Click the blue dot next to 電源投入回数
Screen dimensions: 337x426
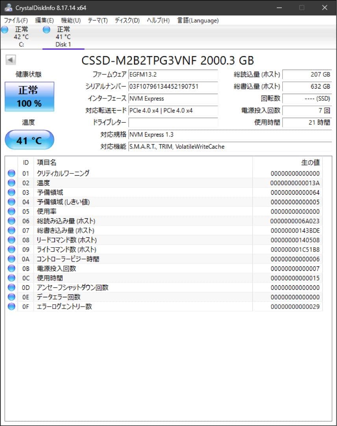tap(11, 268)
